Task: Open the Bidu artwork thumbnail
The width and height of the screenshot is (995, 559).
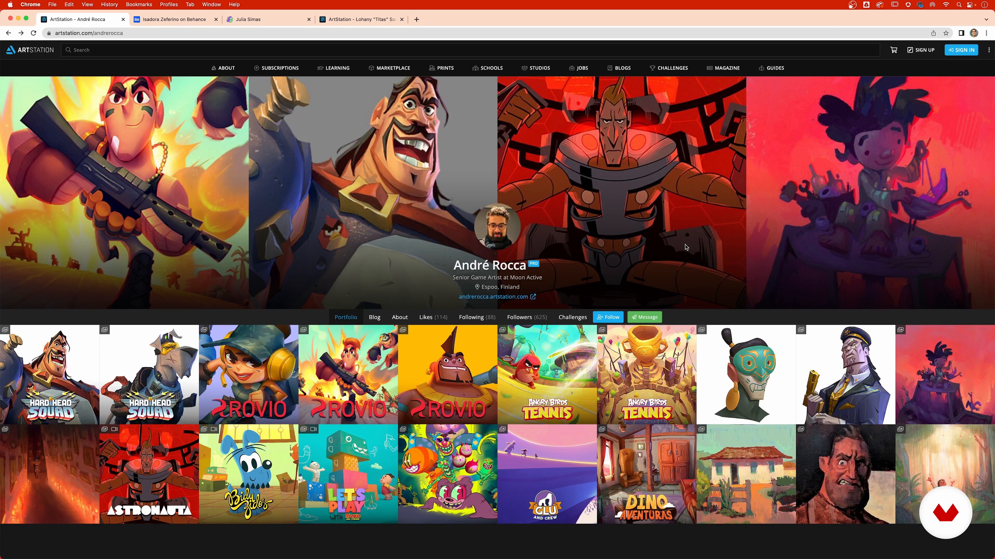Action: click(x=249, y=474)
